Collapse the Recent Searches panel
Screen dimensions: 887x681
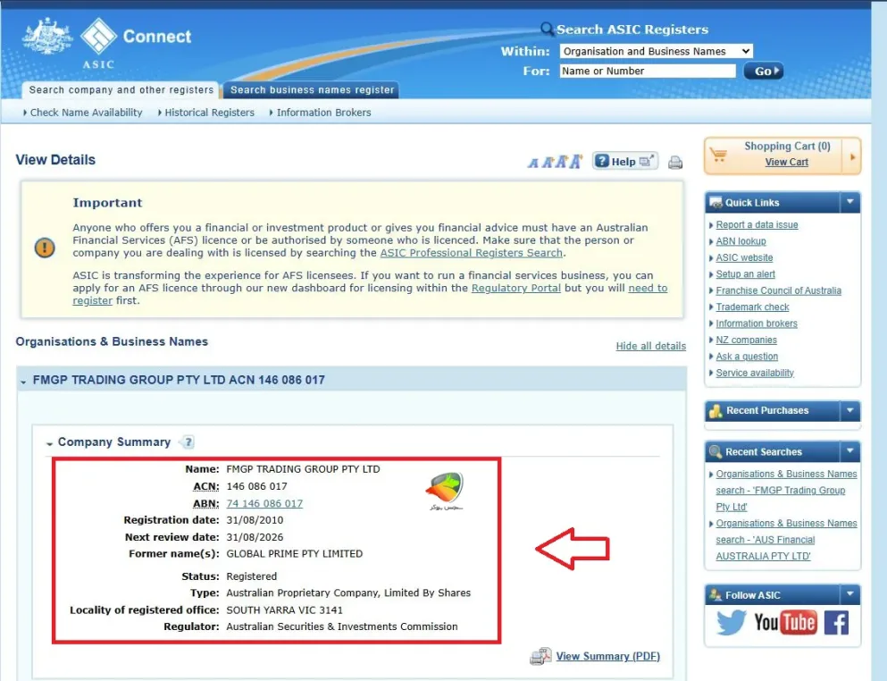849,451
